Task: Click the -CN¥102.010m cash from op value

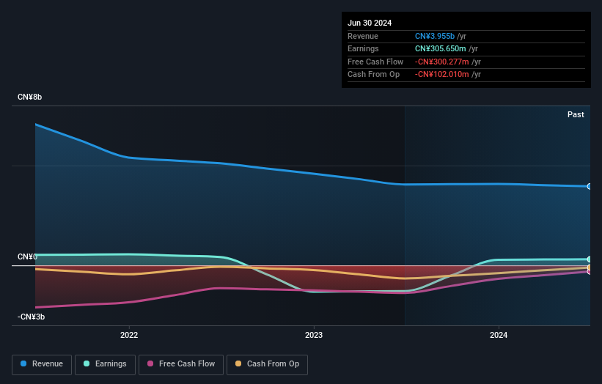Action: 442,75
